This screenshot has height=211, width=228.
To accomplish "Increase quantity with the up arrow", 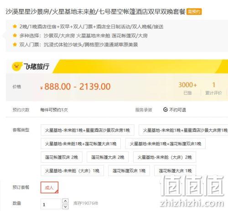I will [65, 201].
